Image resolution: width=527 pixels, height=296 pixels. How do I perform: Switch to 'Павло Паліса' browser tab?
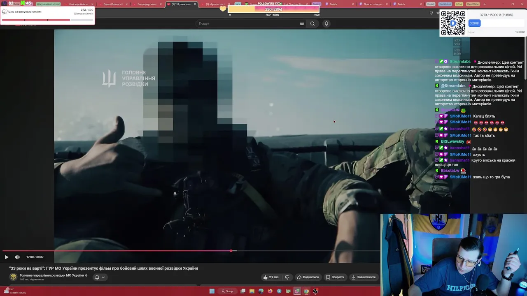112,4
